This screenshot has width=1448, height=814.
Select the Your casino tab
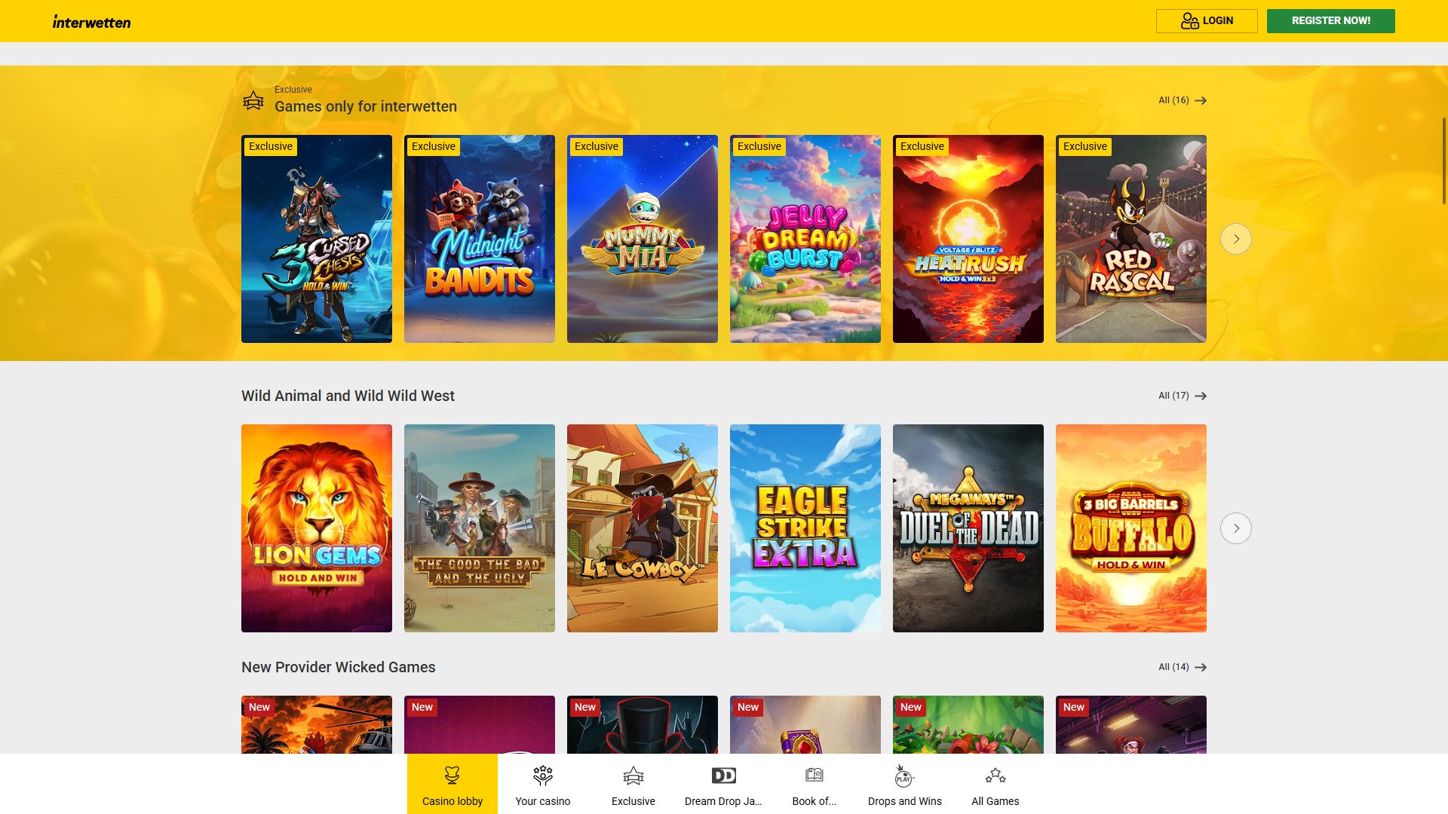[543, 784]
